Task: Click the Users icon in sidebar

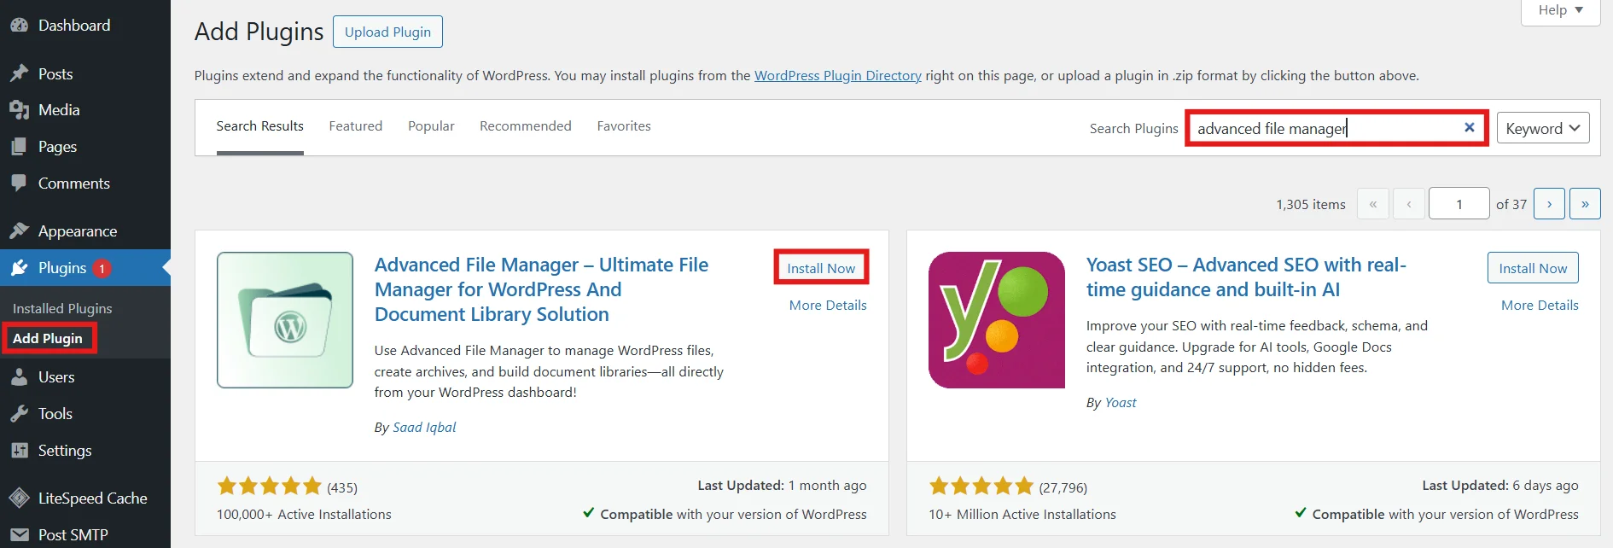Action: (20, 376)
